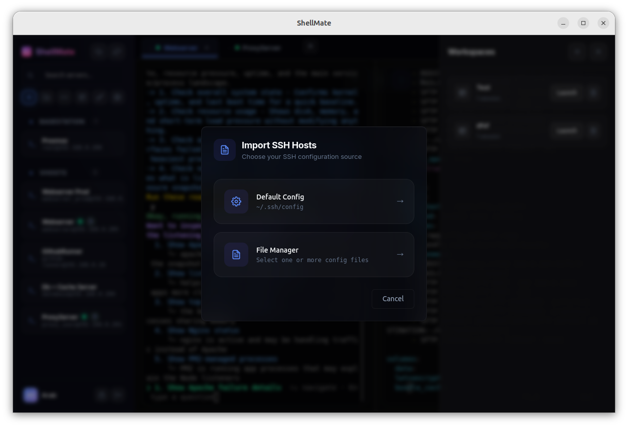This screenshot has height=427, width=628.
Task: Minimize the ShellMate window
Action: pyautogui.click(x=563, y=23)
